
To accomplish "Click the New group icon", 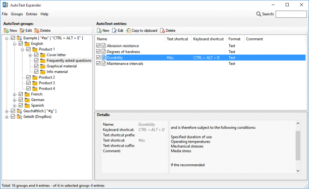I will click(6, 31).
